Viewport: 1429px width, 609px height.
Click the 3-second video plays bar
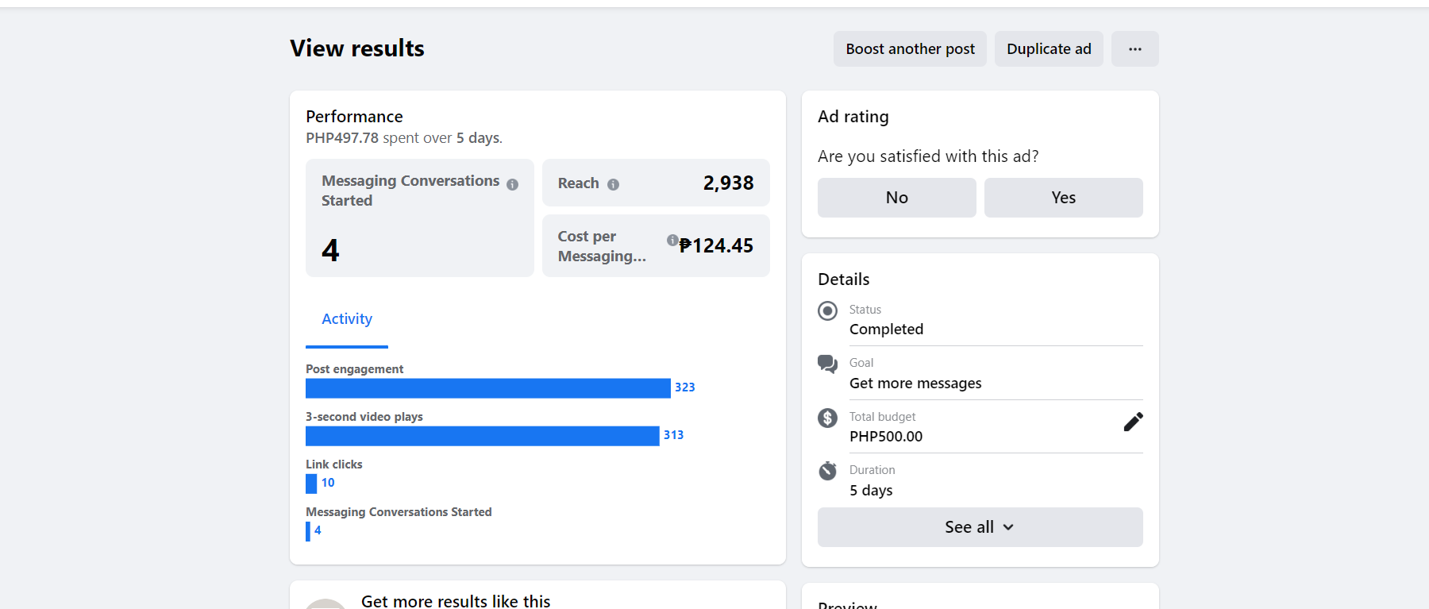pyautogui.click(x=482, y=436)
